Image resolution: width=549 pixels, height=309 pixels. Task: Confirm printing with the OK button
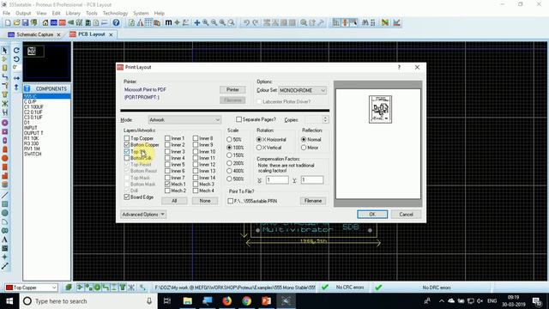click(372, 214)
